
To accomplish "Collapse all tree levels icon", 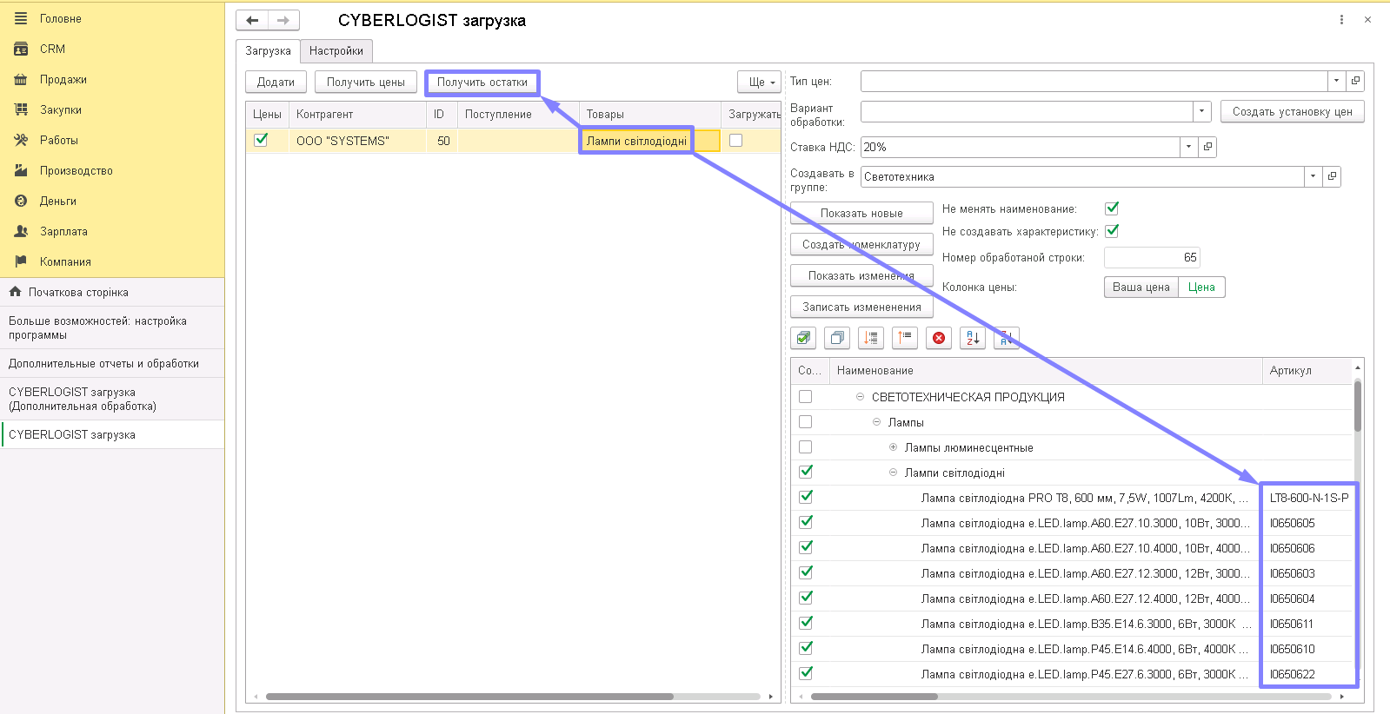I will tap(905, 338).
